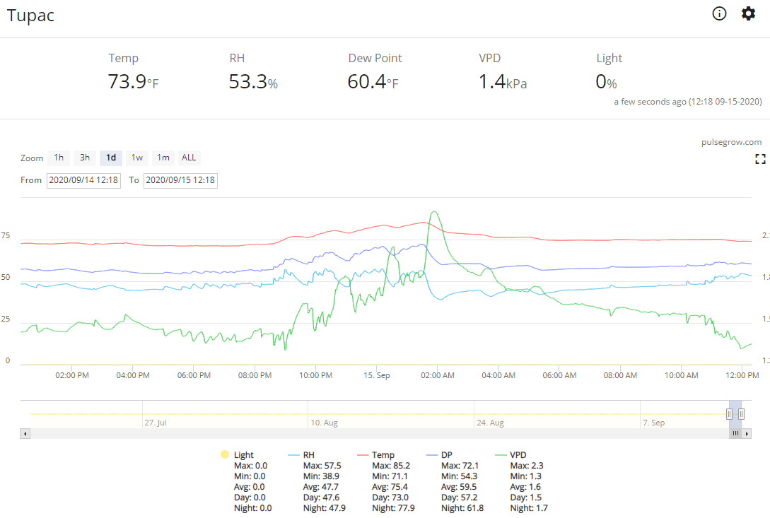Toggle RH series in the legend

click(308, 454)
